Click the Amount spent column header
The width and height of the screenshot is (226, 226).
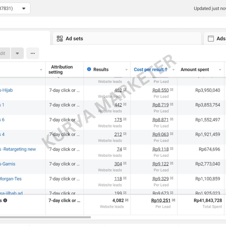coord(195,69)
